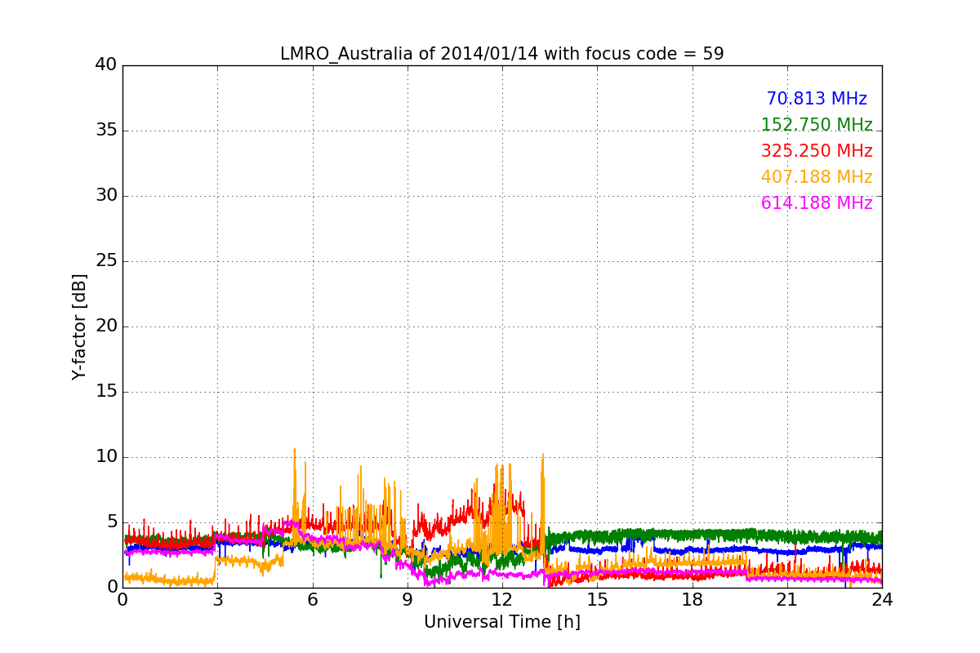The width and height of the screenshot is (980, 653).
Task: Click the x-axis tick label 15
Action: click(x=597, y=600)
